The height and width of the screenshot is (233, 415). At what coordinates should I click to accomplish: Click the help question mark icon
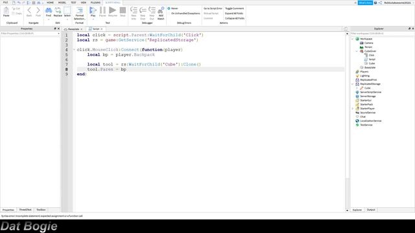tap(375, 3)
